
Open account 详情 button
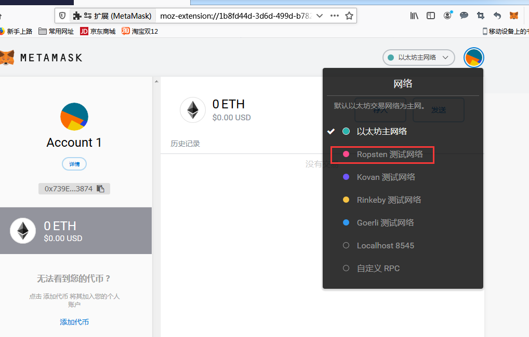pos(74,164)
